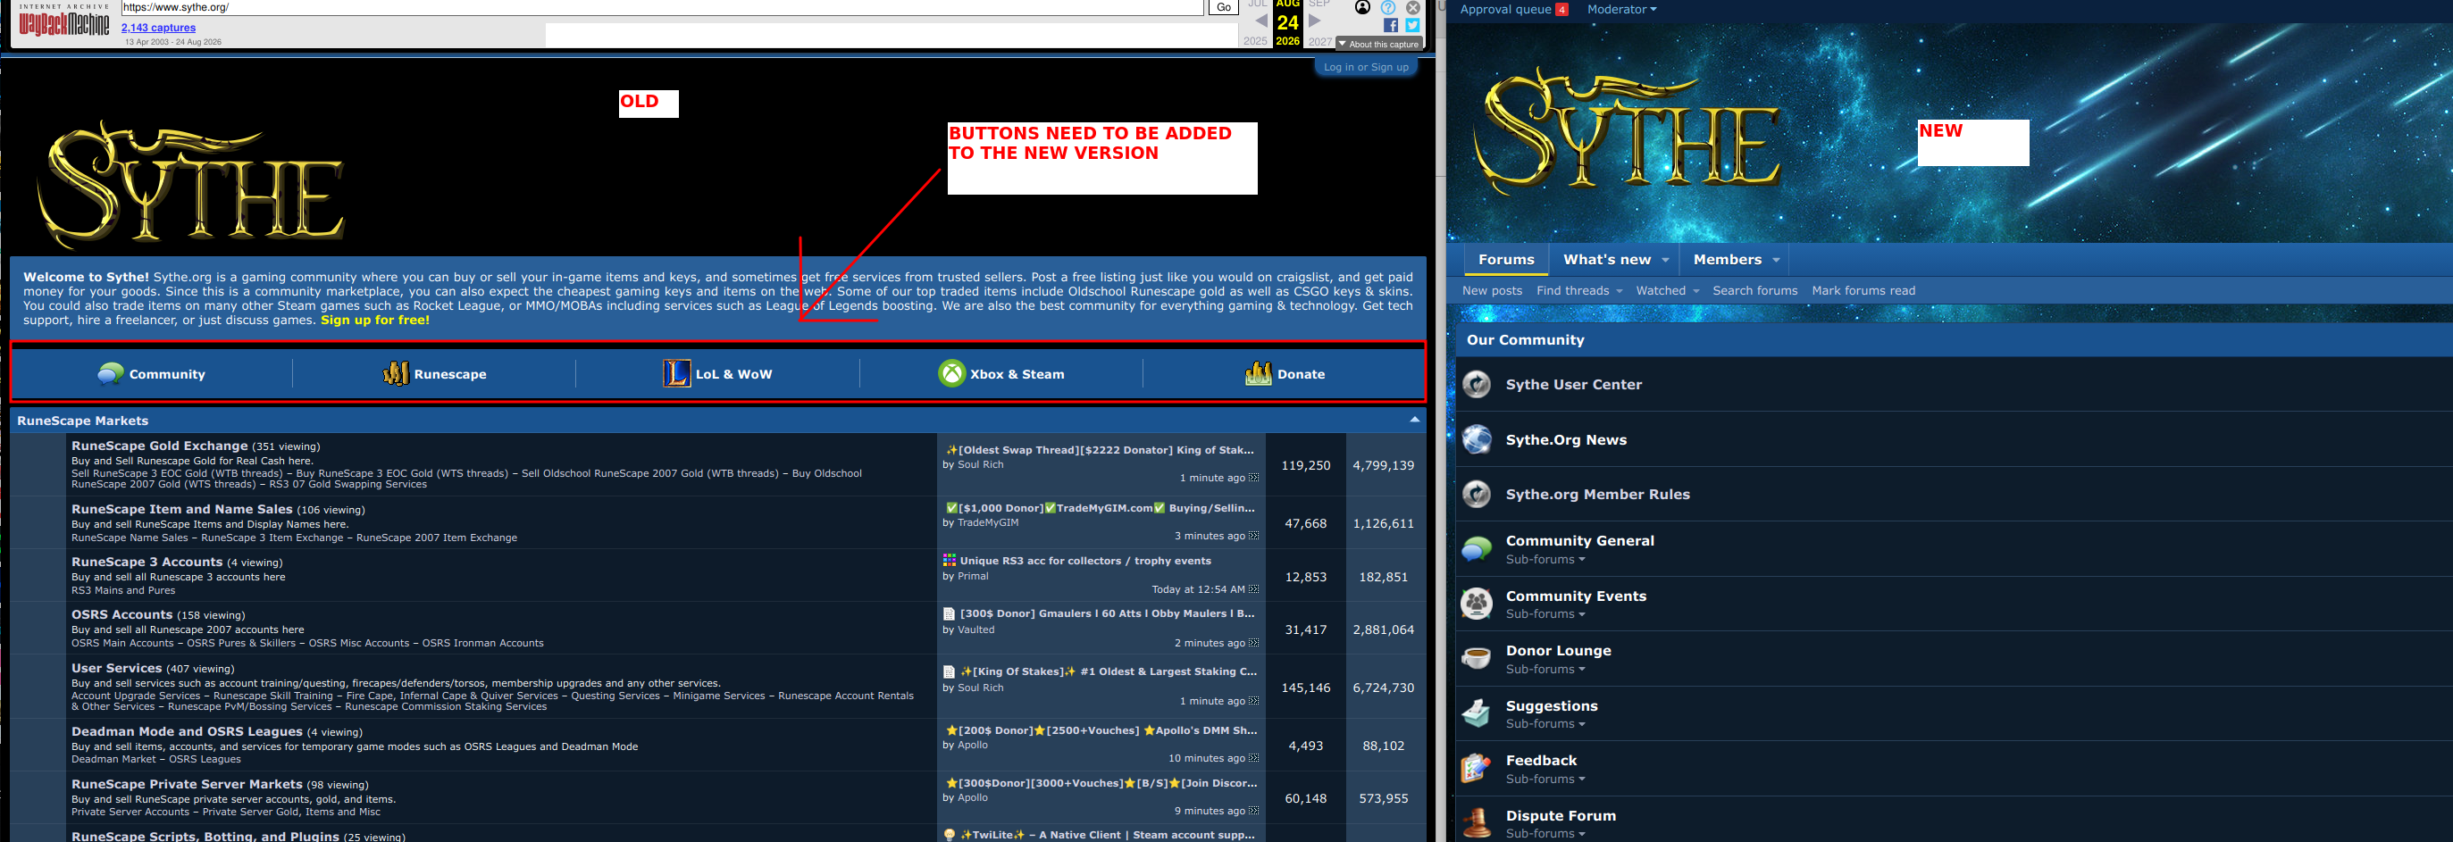
Task: Expand the What's new menu arrow
Action: click(x=1665, y=260)
